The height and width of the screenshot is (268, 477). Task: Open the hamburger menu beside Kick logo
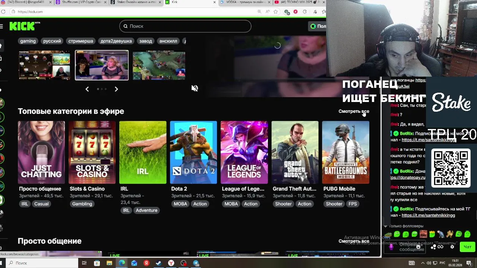click(x=1, y=26)
